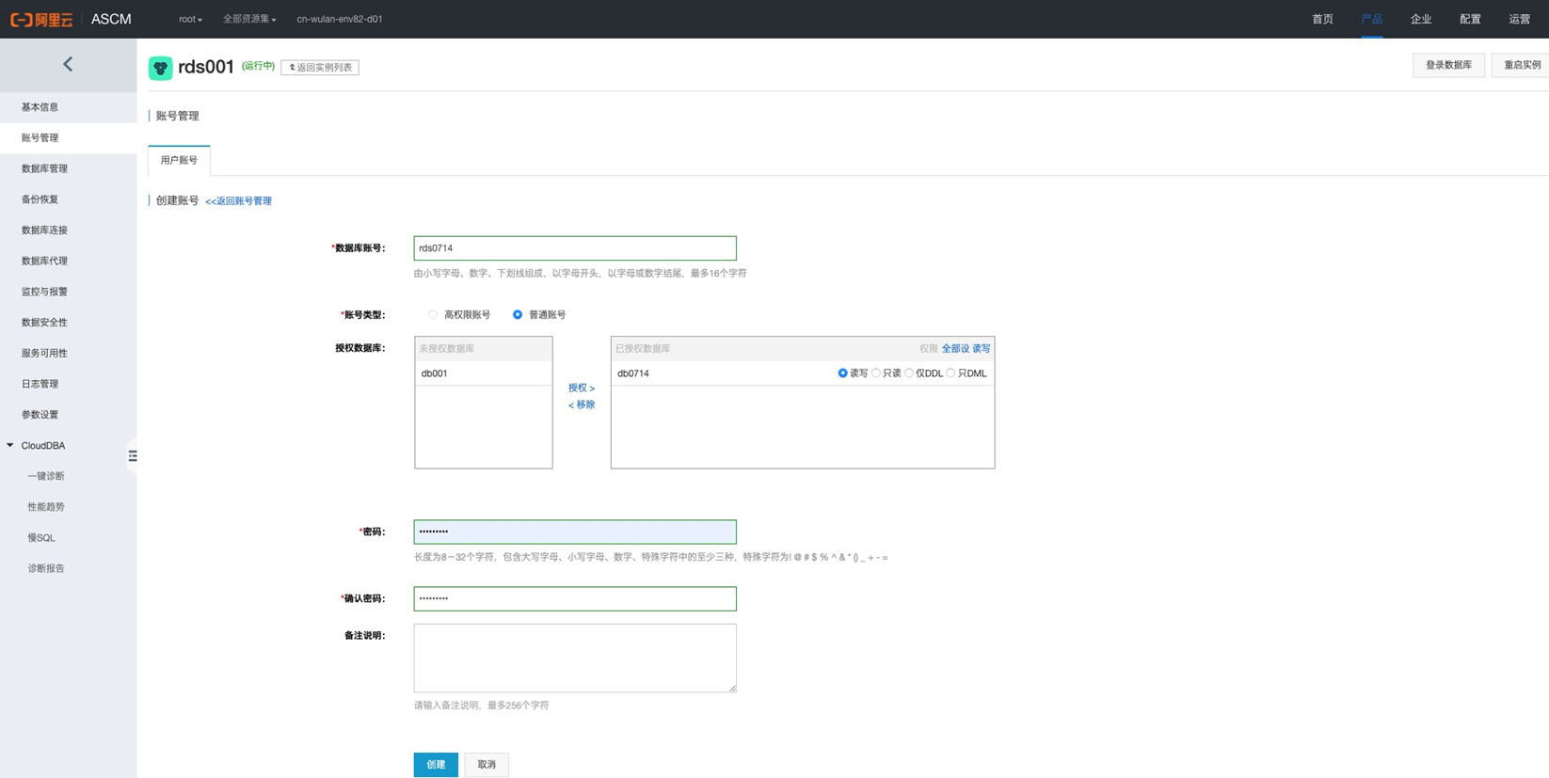Open 企业 in top navigation
Image resolution: width=1549 pixels, height=778 pixels.
click(x=1420, y=19)
